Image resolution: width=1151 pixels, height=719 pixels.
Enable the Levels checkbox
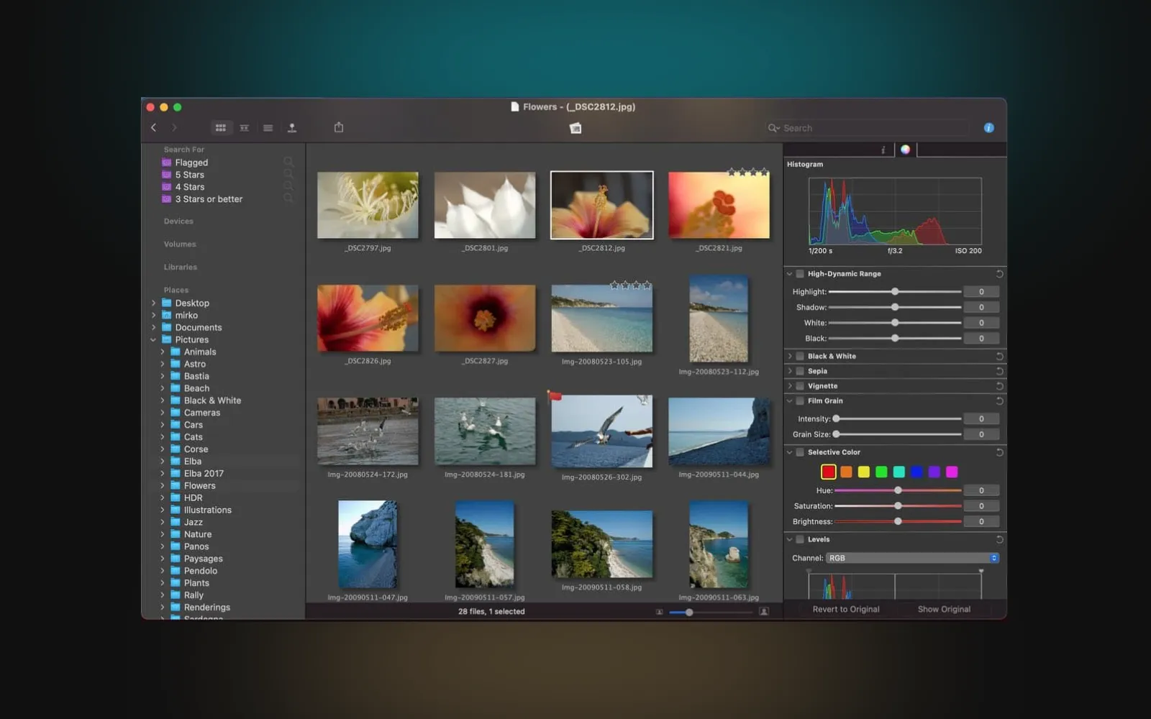tap(800, 539)
